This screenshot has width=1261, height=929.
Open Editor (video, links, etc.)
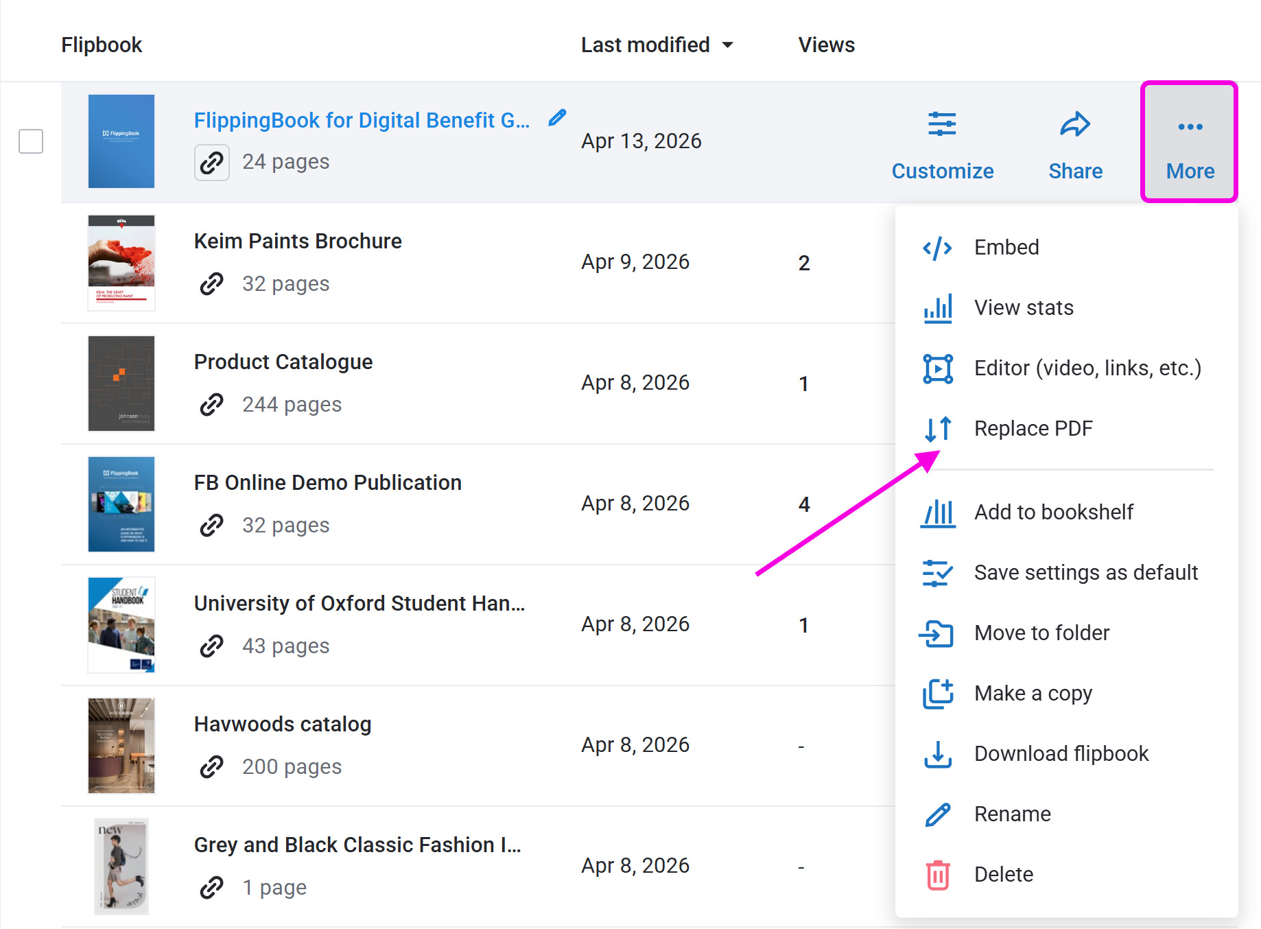click(x=1087, y=368)
